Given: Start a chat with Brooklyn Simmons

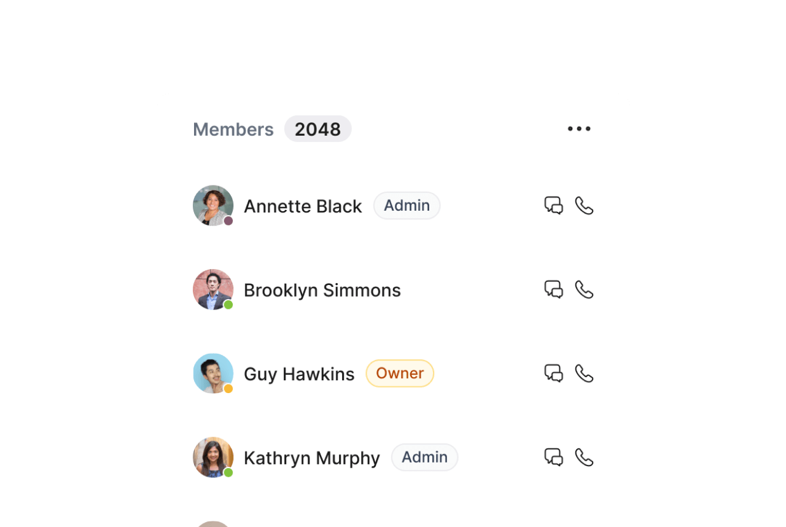Looking at the screenshot, I should [553, 289].
